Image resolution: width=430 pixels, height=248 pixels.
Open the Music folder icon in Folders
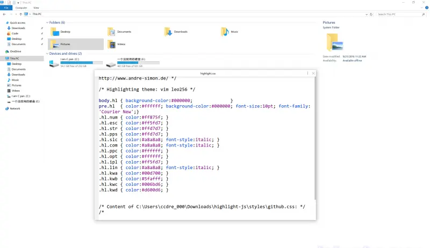(225, 32)
